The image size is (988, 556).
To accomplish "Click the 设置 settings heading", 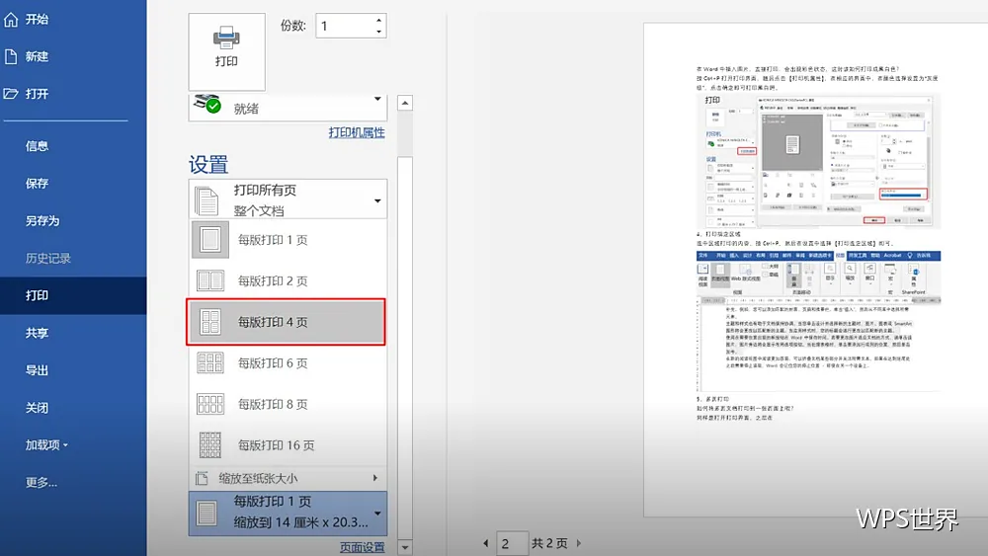I will [x=208, y=165].
